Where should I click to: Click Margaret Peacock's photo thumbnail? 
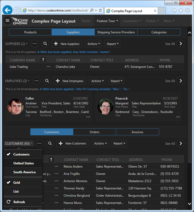[105, 106]
